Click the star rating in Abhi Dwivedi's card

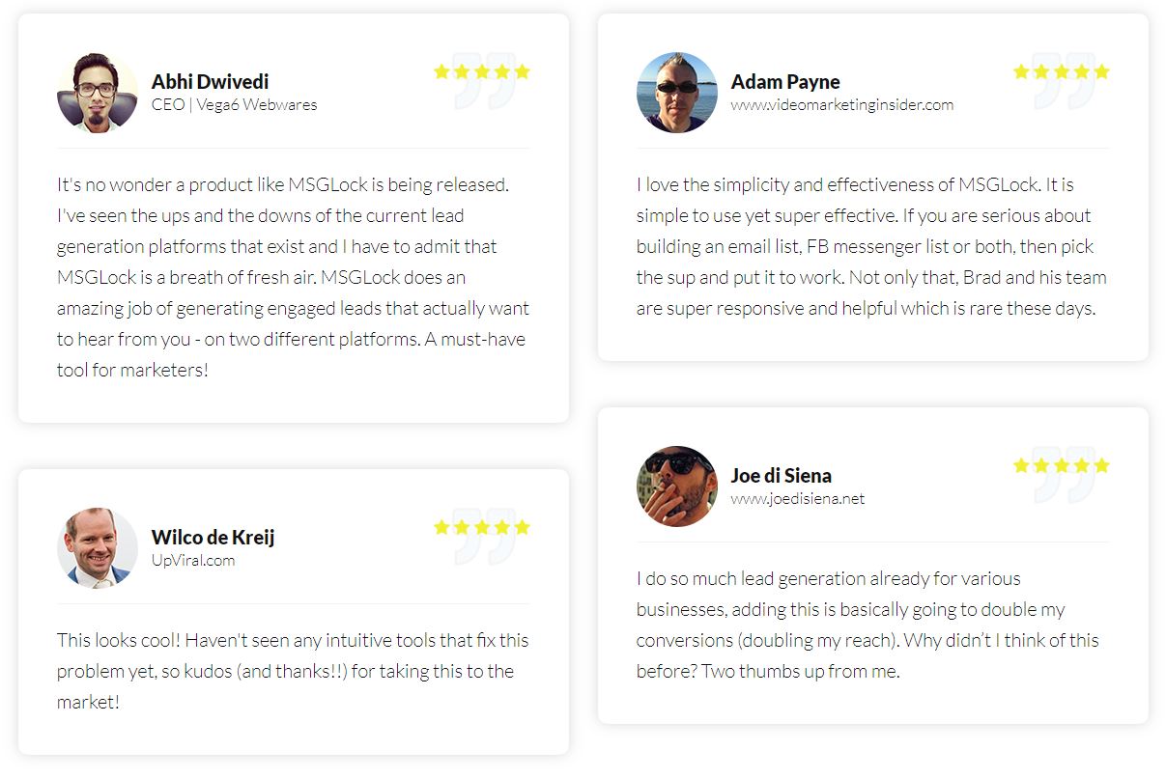pyautogui.click(x=482, y=71)
